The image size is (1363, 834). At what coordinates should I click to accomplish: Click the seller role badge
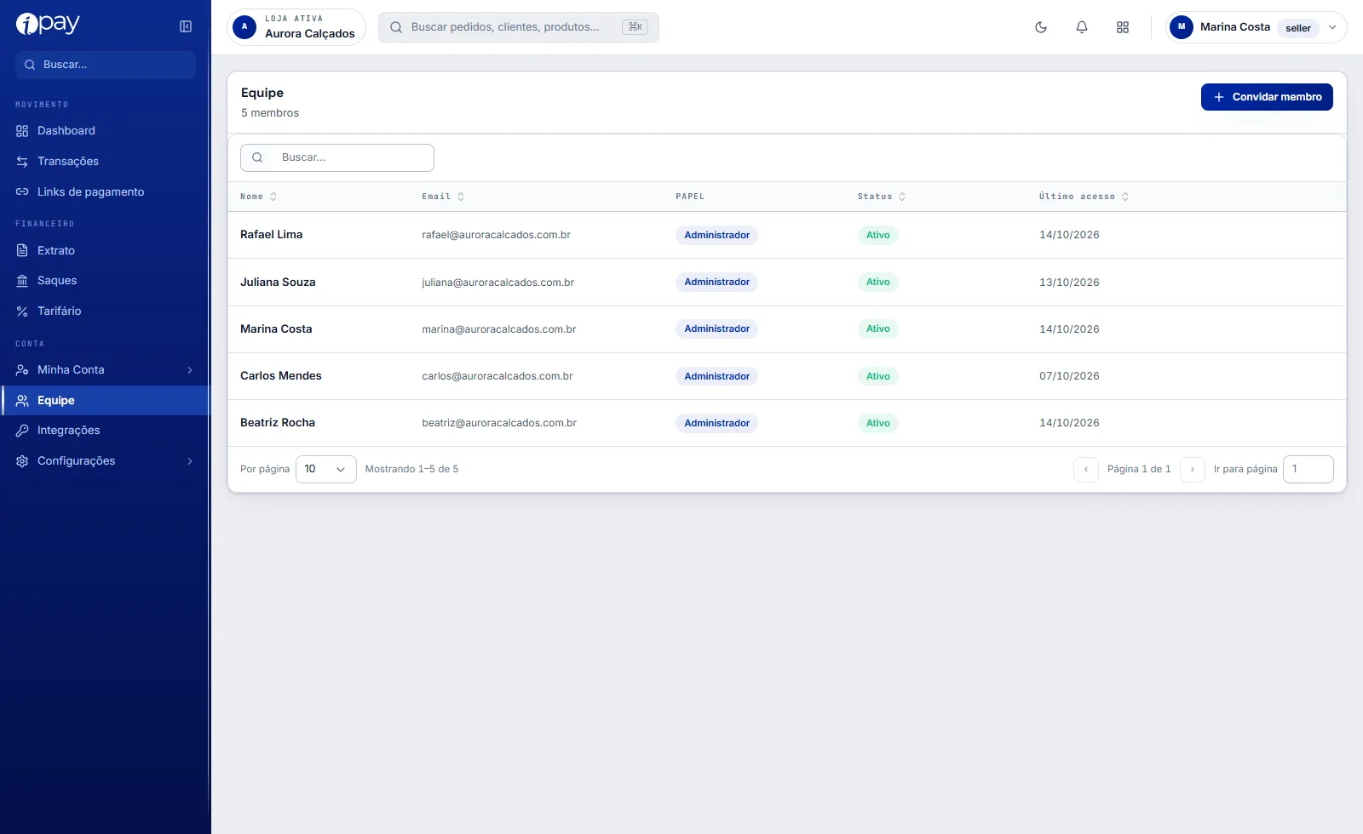[1298, 28]
